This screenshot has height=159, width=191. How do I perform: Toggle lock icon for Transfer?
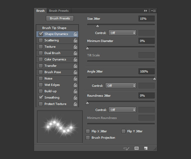click(x=75, y=66)
